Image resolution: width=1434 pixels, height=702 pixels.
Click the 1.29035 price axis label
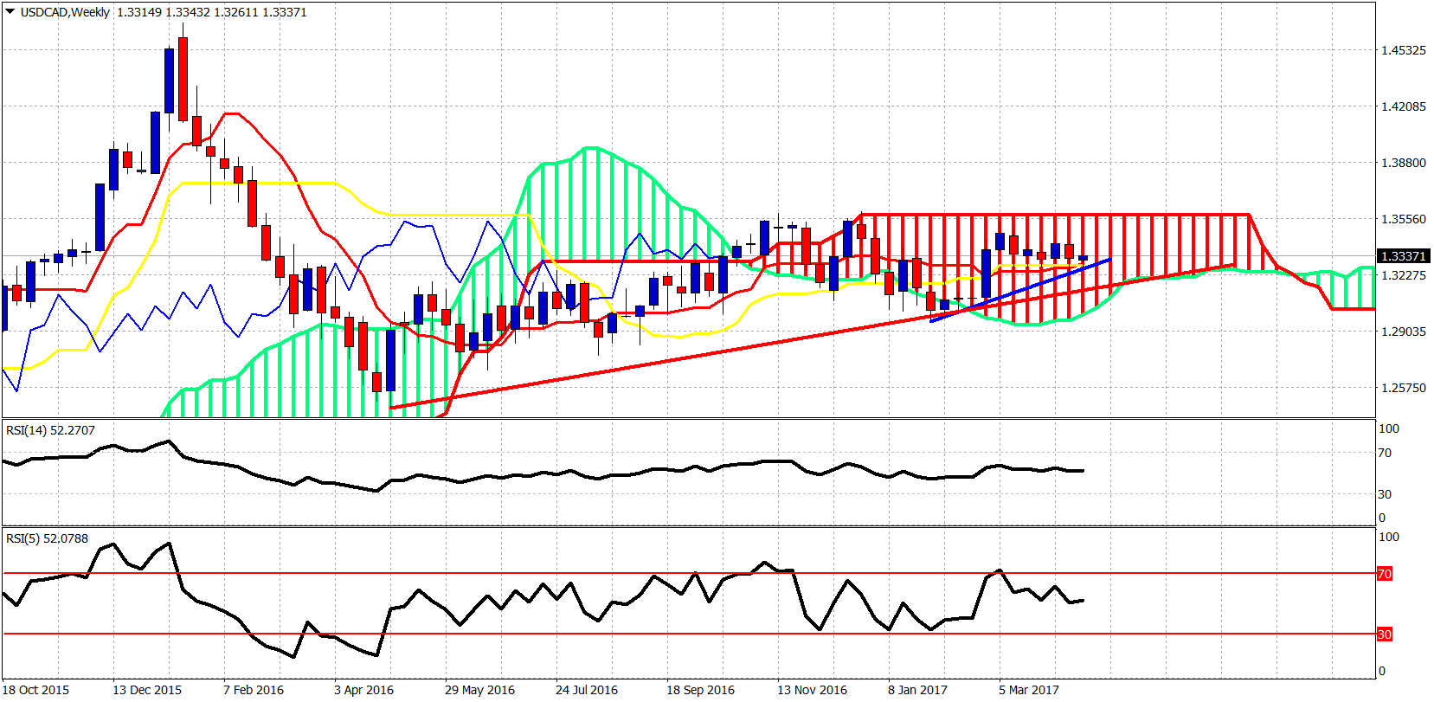tap(1404, 332)
